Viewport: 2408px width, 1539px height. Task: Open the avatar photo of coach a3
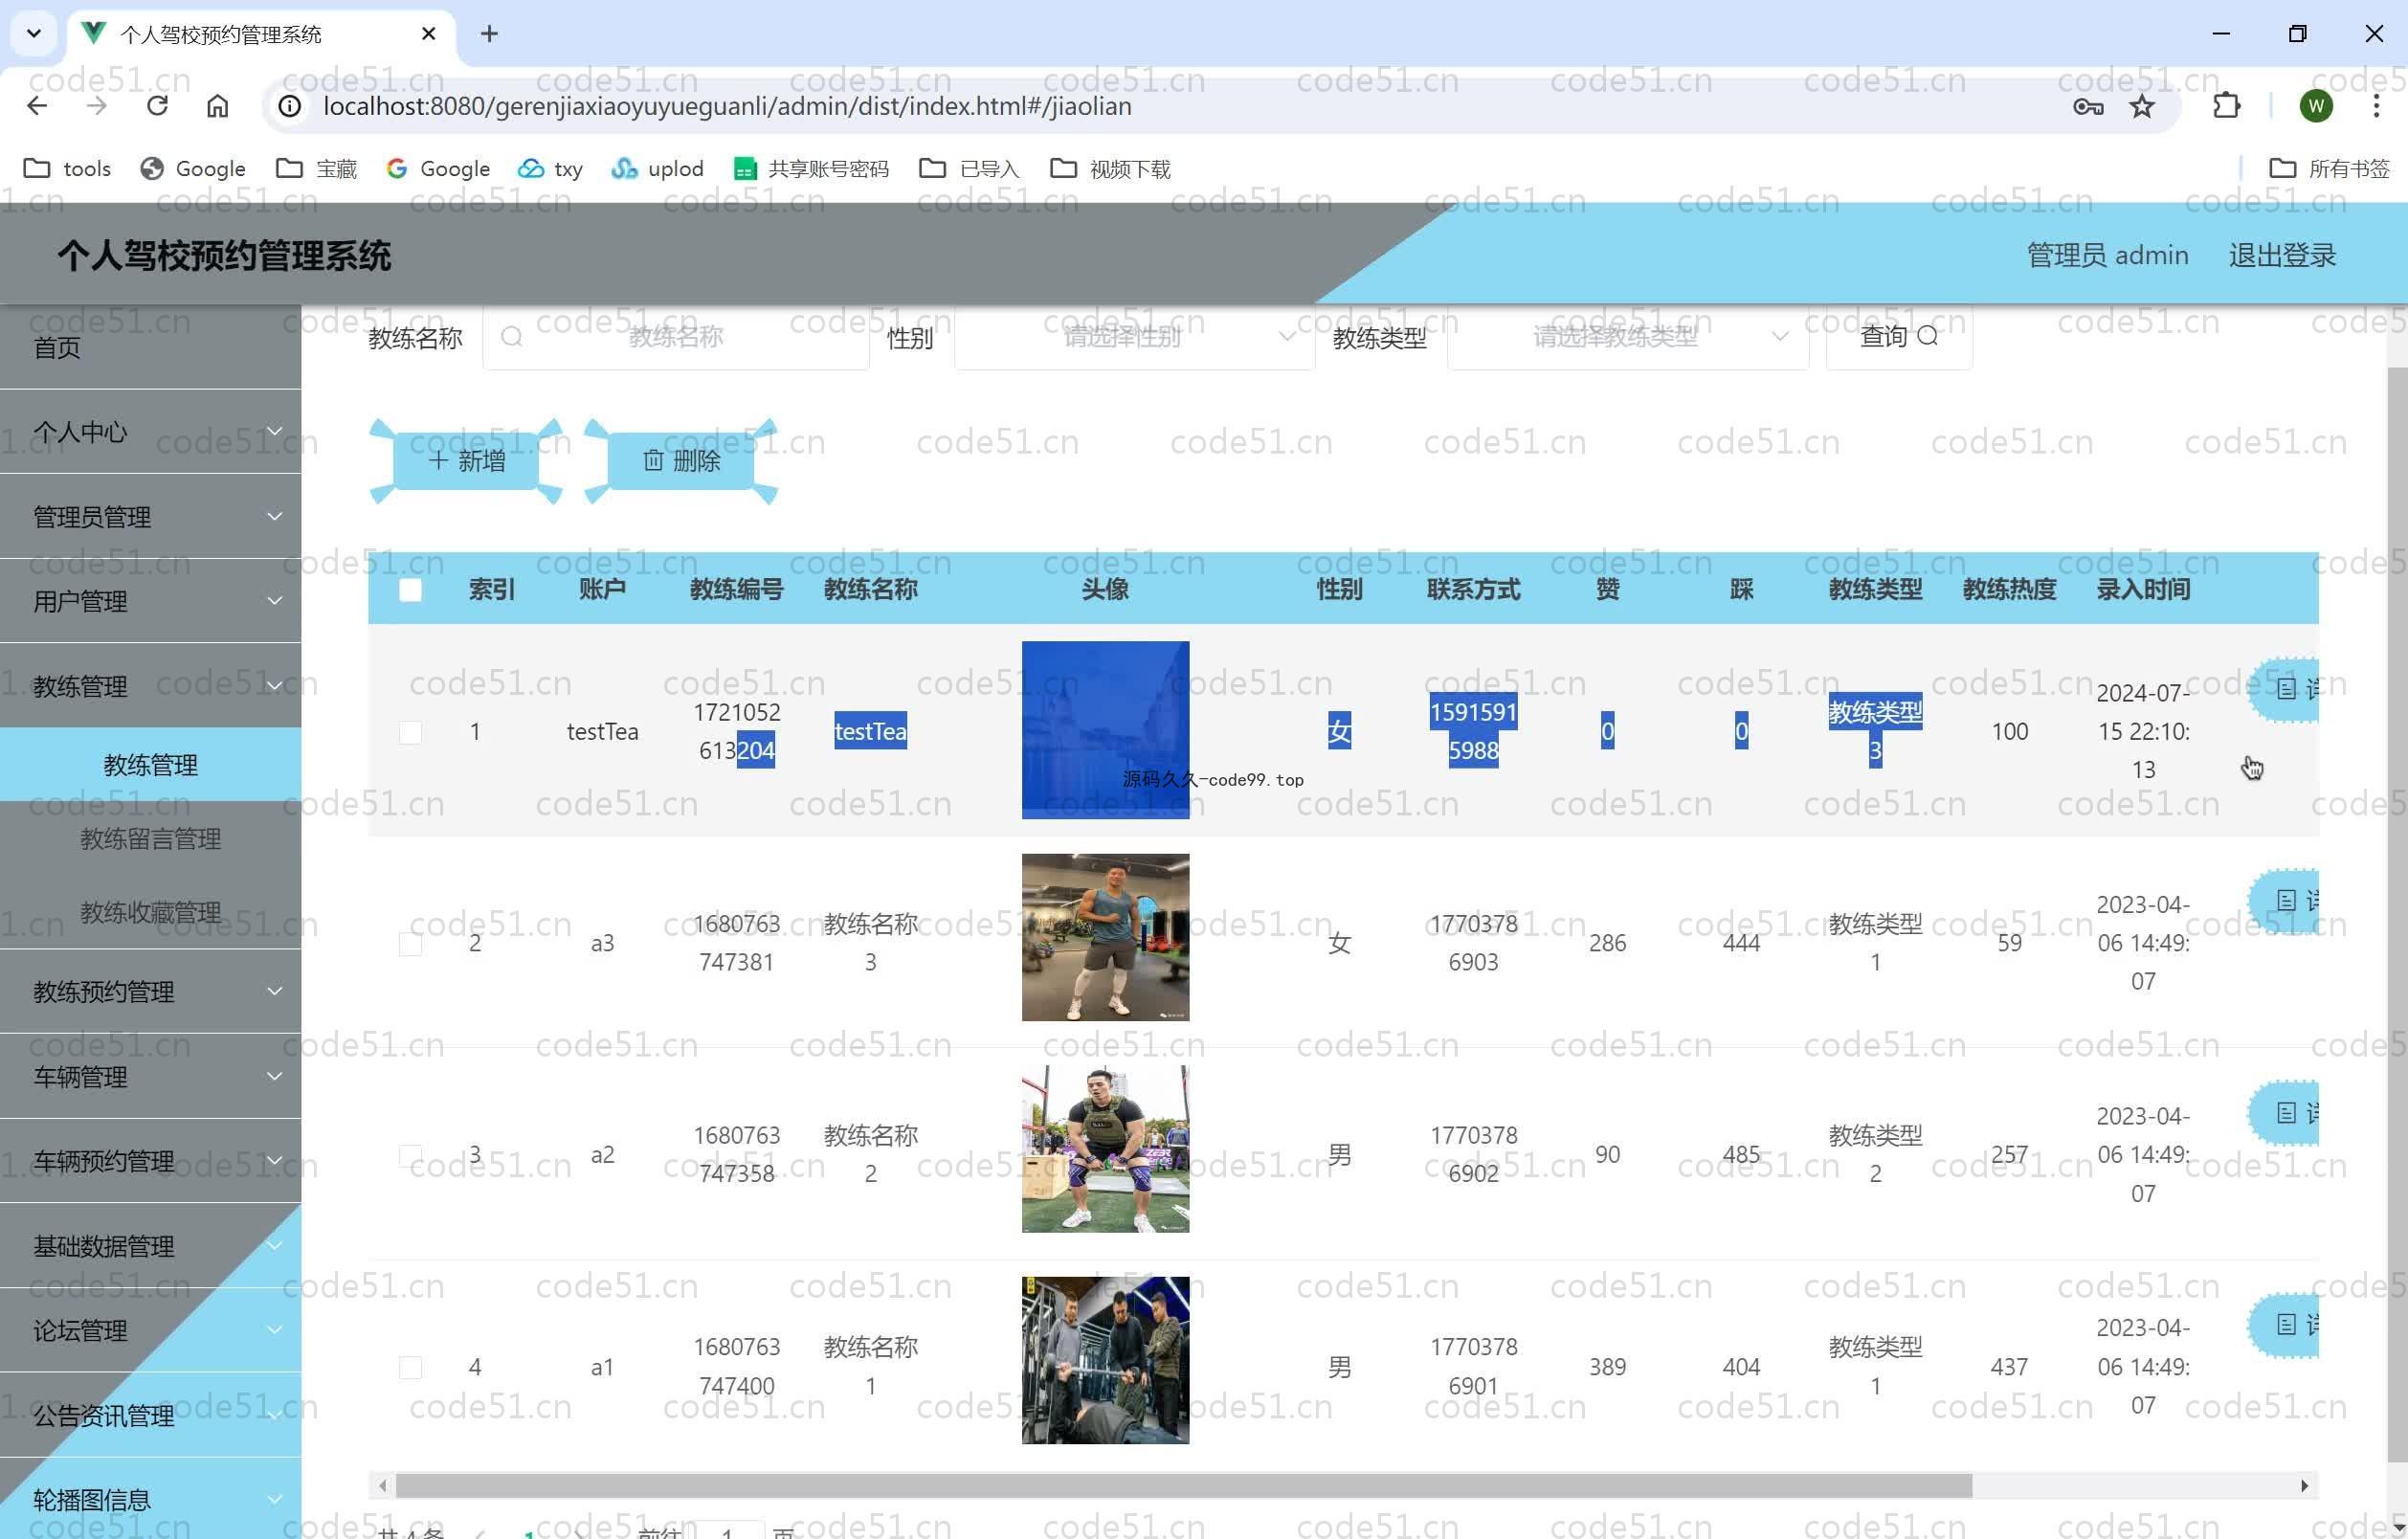point(1105,937)
